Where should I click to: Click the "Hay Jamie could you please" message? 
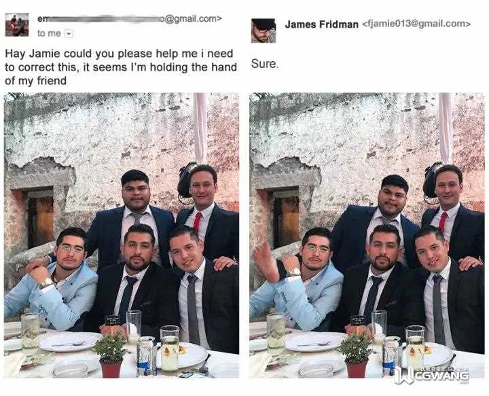[x=121, y=67]
